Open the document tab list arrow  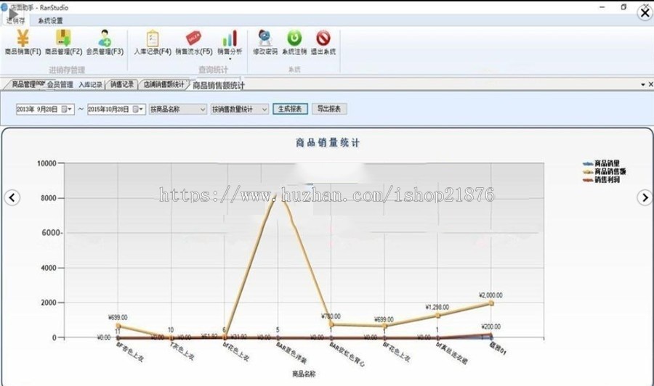click(x=643, y=85)
